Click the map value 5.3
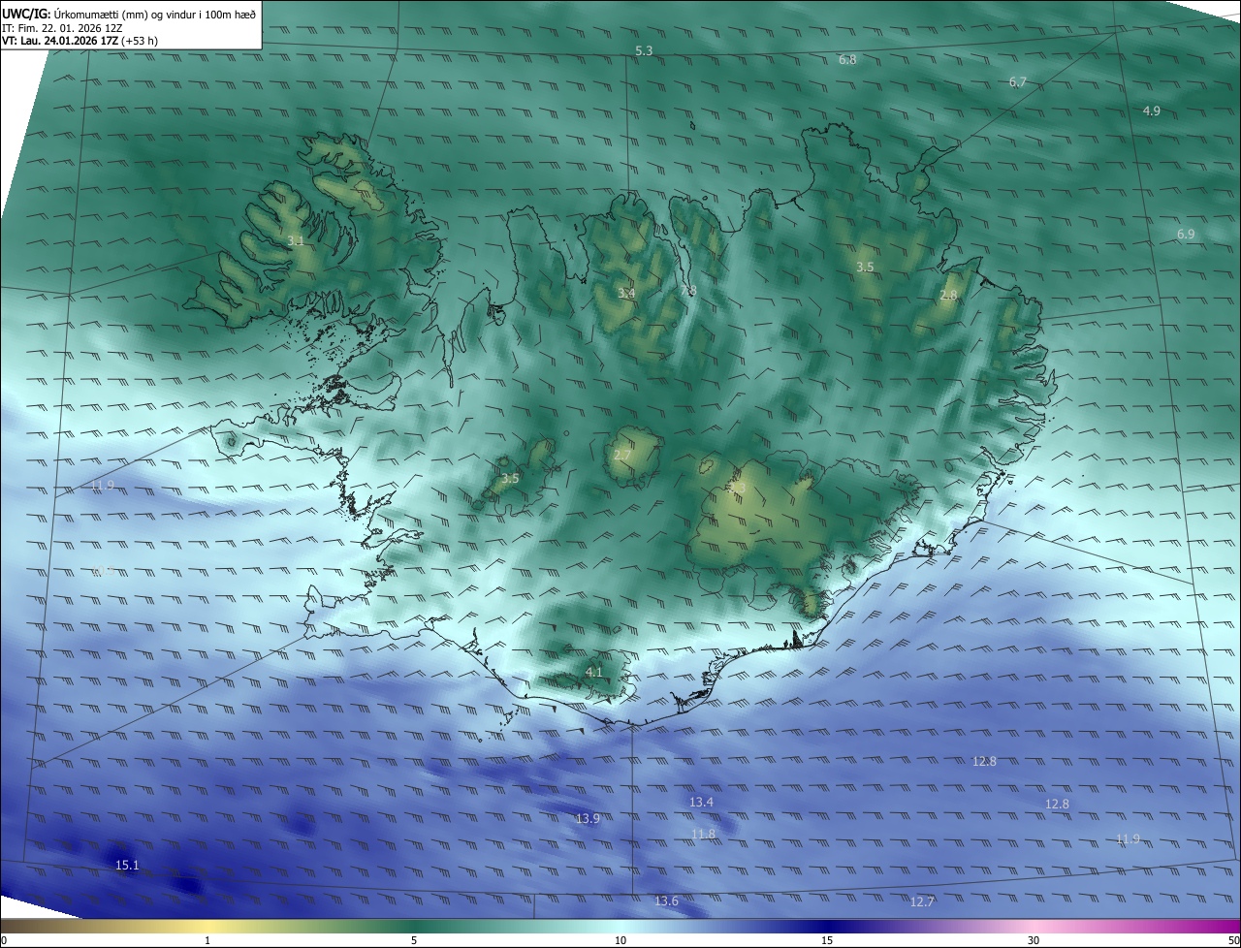1241x948 pixels. point(644,50)
